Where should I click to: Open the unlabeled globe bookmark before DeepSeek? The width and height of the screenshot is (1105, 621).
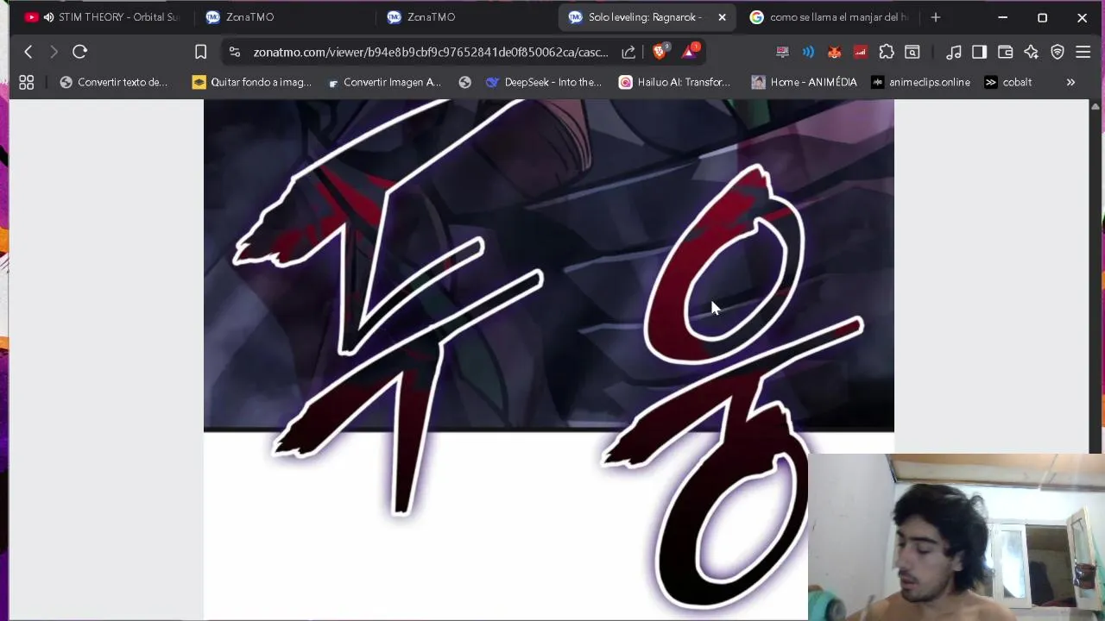pos(464,82)
